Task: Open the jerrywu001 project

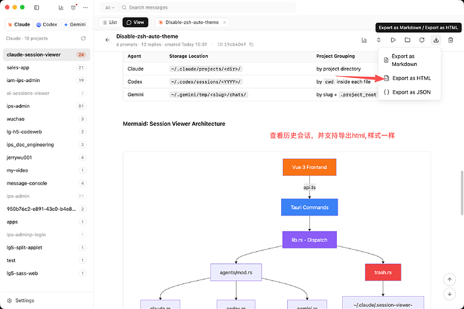Action: tap(46, 158)
